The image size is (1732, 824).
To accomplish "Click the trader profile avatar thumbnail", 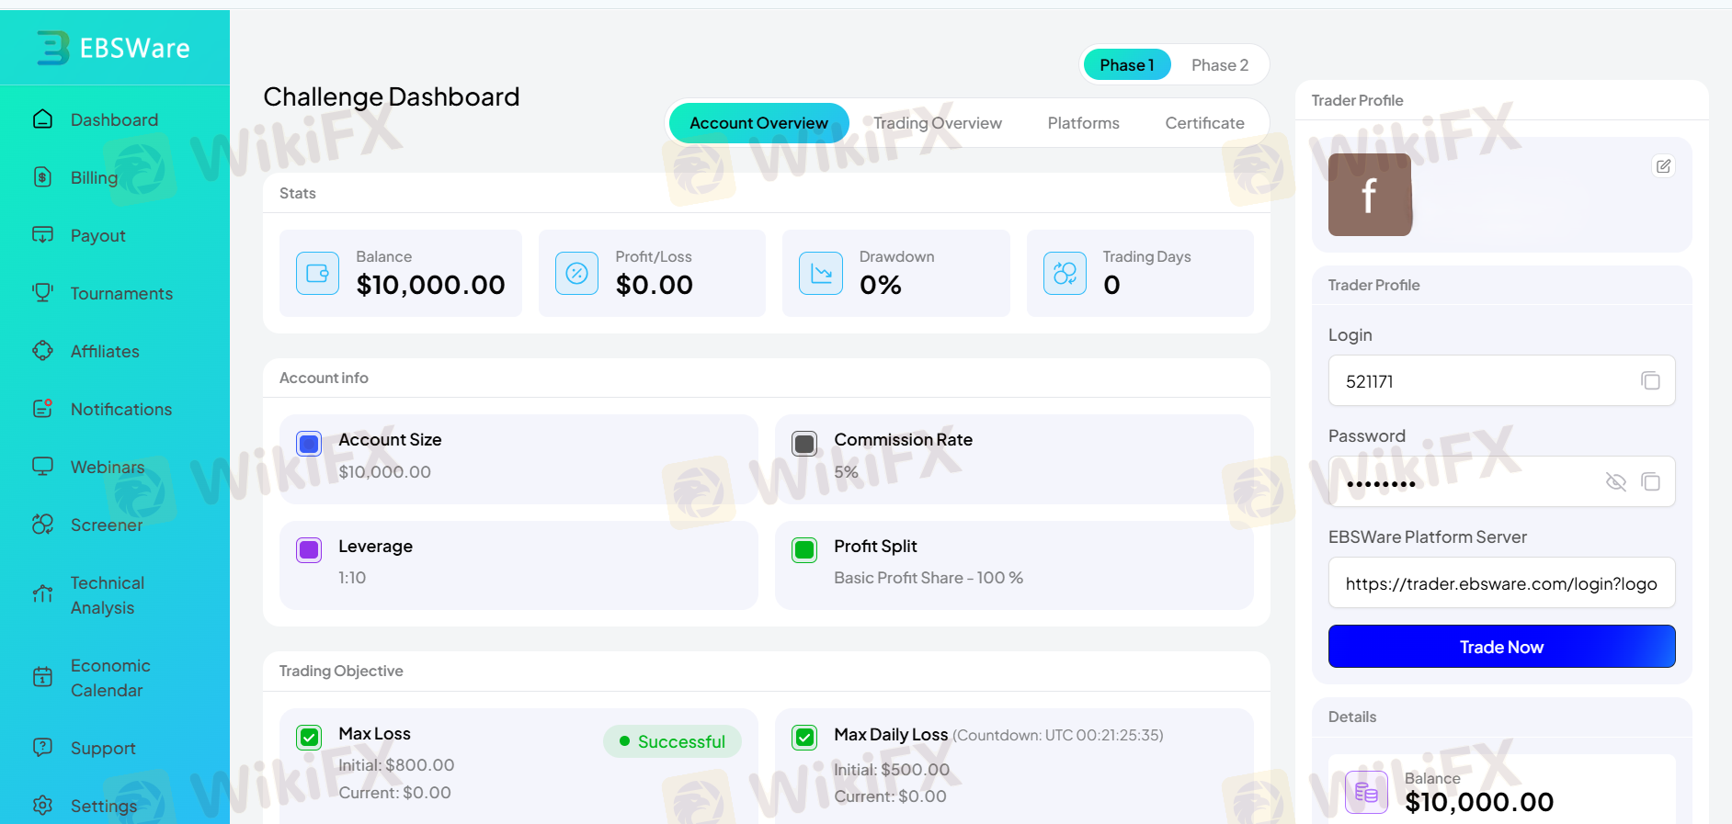I will 1370,195.
